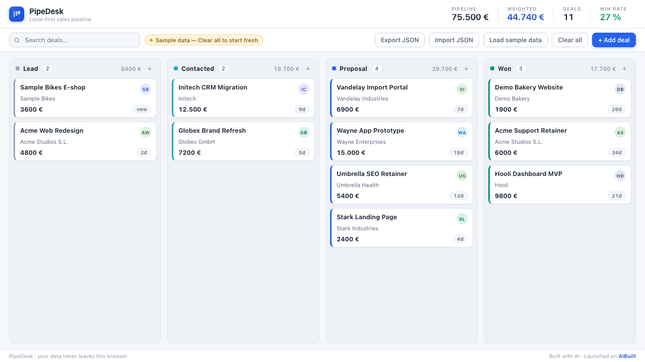Open the Globex Brand Refresh deal

click(x=243, y=141)
